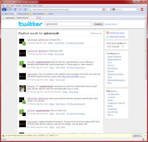
Task: Click the red Adblock toolbar icon
Action: click(142, 10)
